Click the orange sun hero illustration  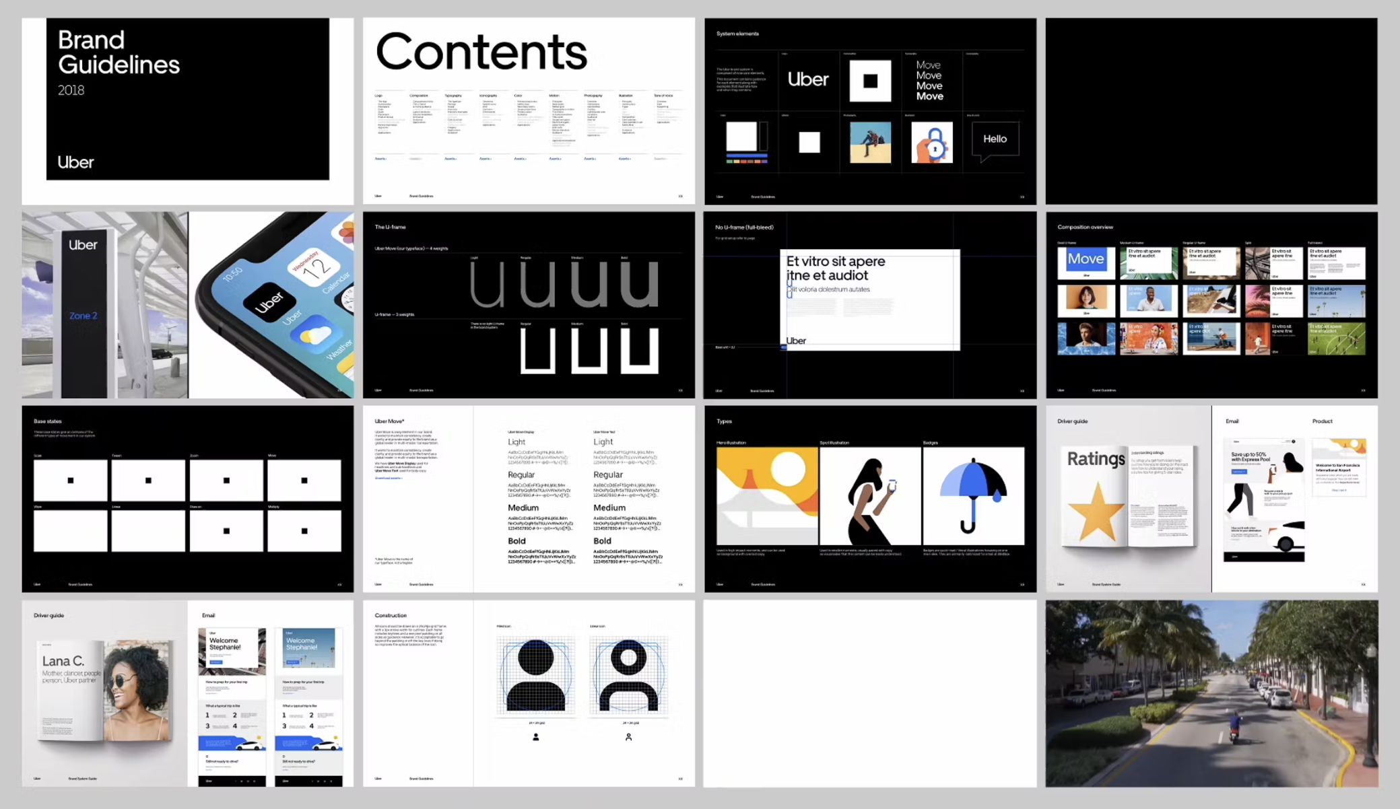(x=767, y=495)
